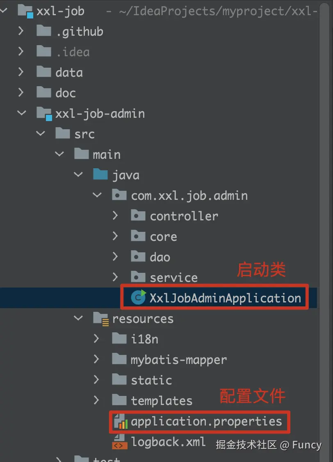Expand the service package
Viewport: 333px width, 462px height.
point(115,277)
